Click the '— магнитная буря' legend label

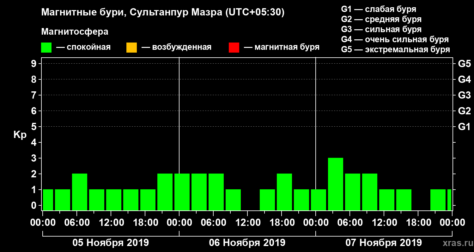pos(282,47)
